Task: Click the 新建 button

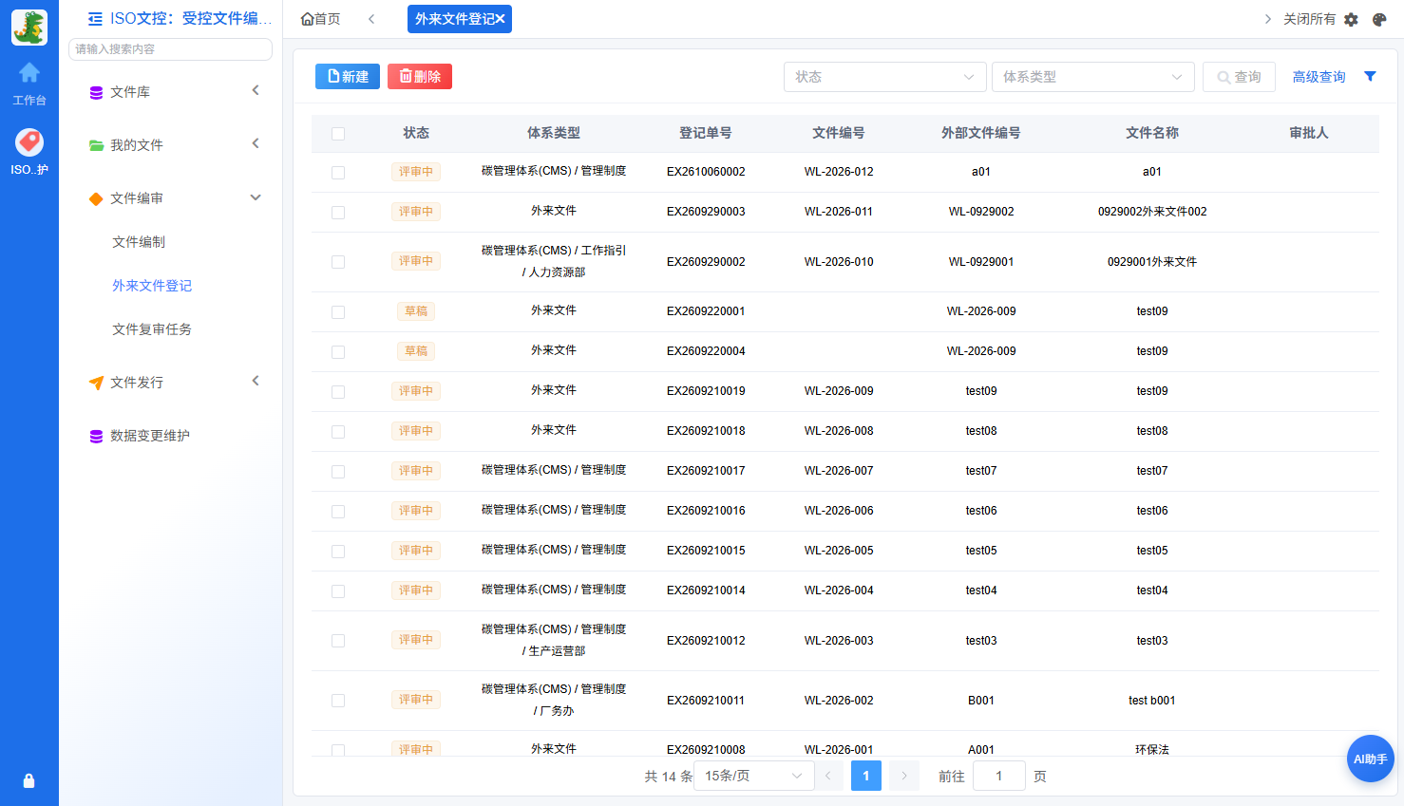Action: click(348, 77)
